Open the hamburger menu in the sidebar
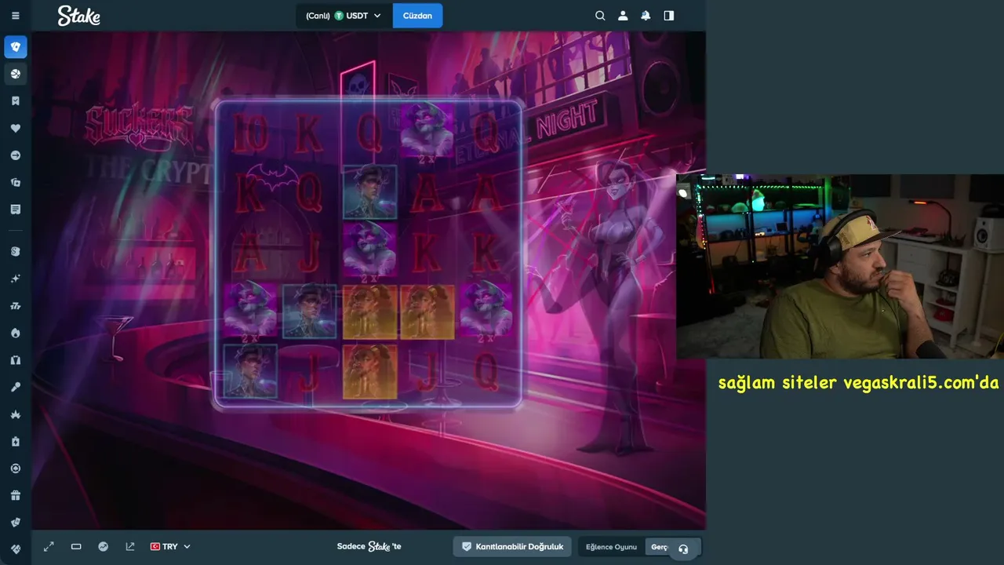This screenshot has width=1004, height=565. point(16,16)
